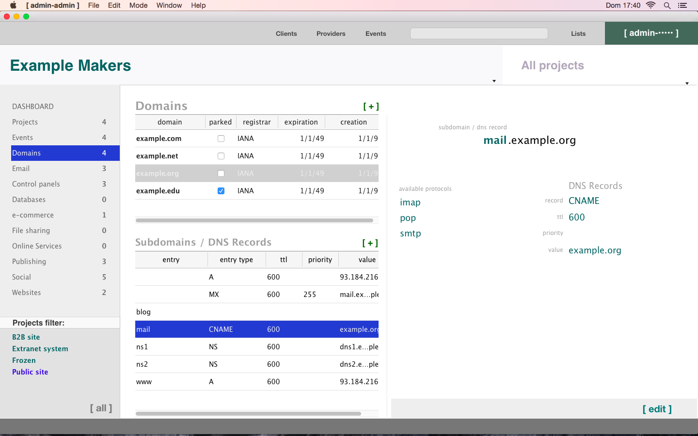698x436 pixels.
Task: Open the Window menu
Action: pyautogui.click(x=169, y=5)
